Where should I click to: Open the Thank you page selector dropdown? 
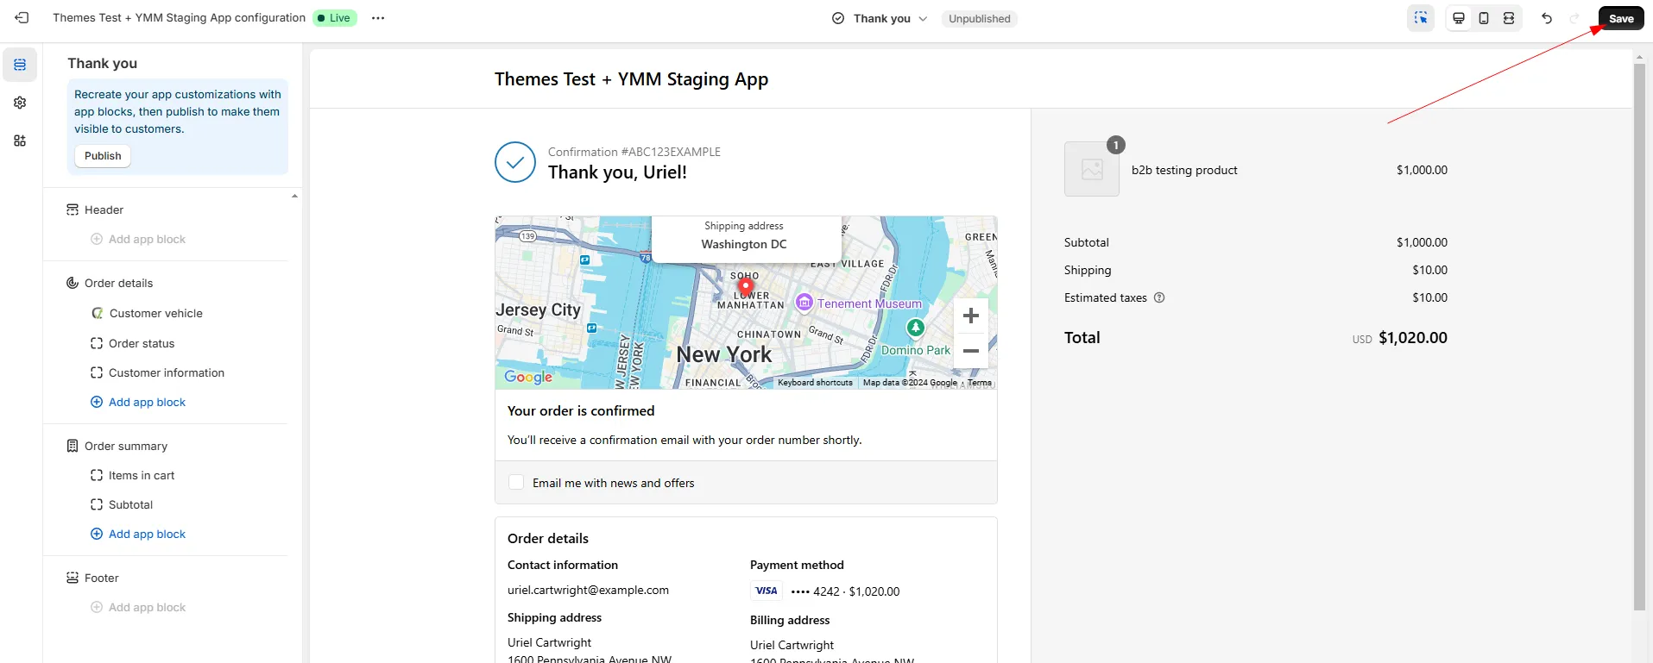pyautogui.click(x=880, y=18)
